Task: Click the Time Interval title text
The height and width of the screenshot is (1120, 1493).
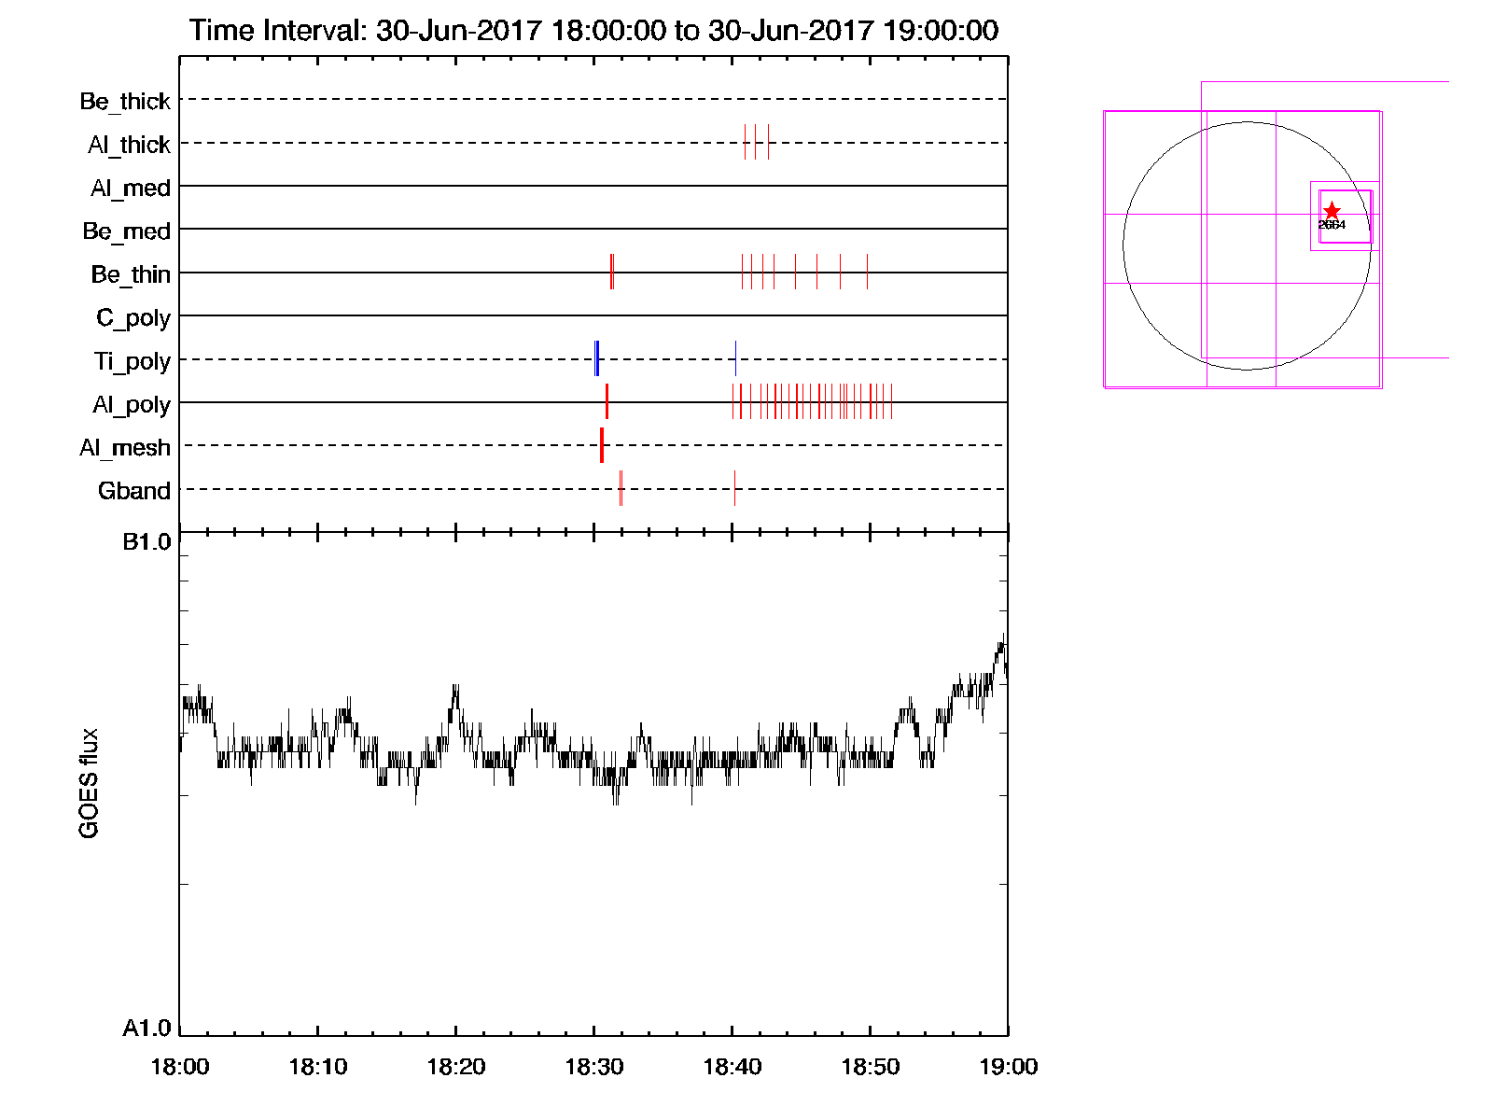Action: (593, 31)
